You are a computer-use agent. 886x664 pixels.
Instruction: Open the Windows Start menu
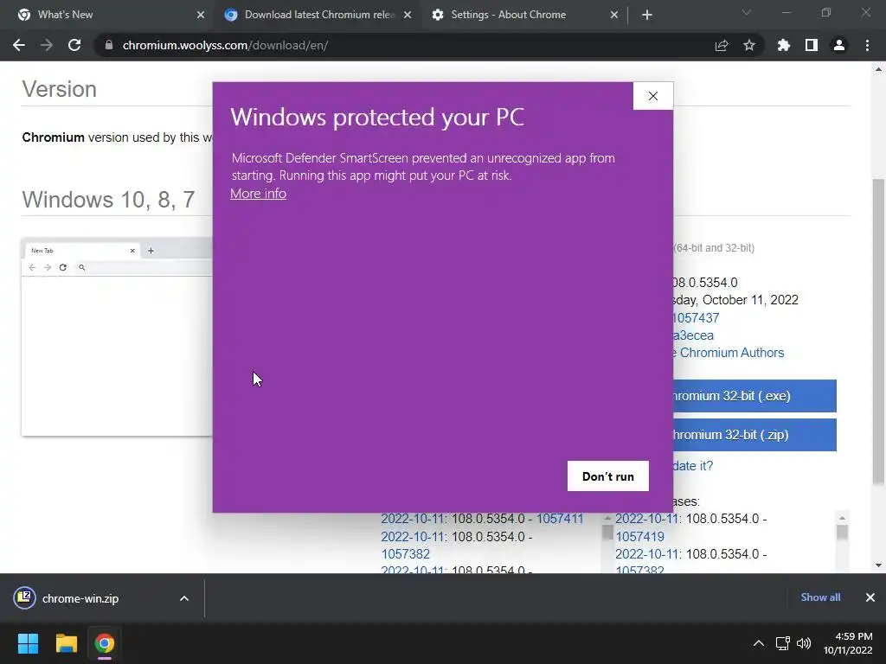[28, 643]
